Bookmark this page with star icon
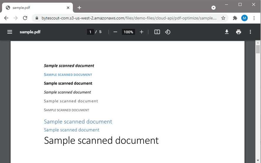Viewport: 261px width, 163px height. [223, 18]
